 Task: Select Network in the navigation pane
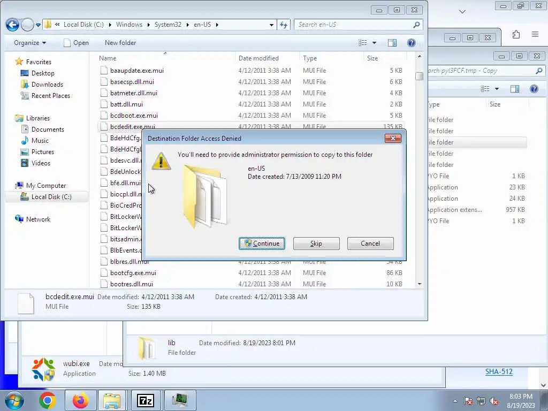coord(33,219)
